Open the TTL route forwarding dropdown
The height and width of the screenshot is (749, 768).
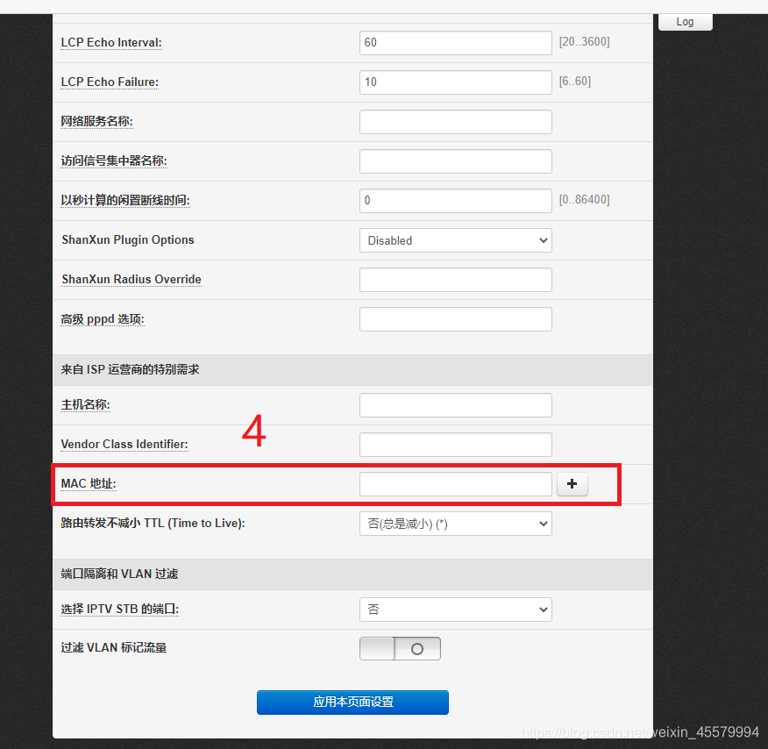[456, 524]
